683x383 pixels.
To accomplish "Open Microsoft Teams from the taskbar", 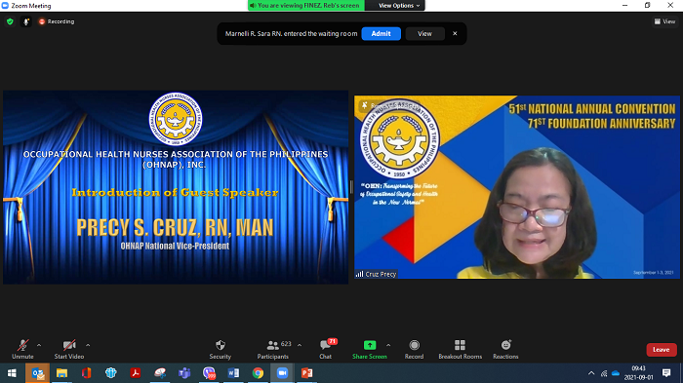I will tap(184, 373).
